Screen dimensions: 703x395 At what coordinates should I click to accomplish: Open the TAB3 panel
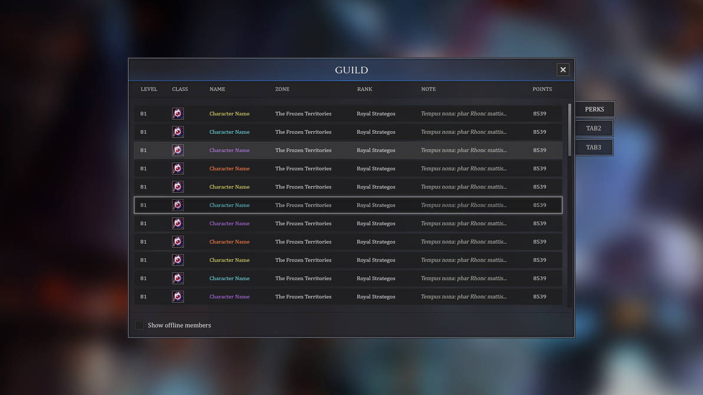[593, 147]
